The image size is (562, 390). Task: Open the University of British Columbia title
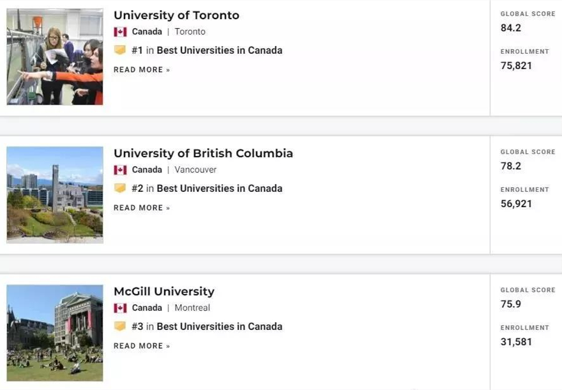click(203, 153)
